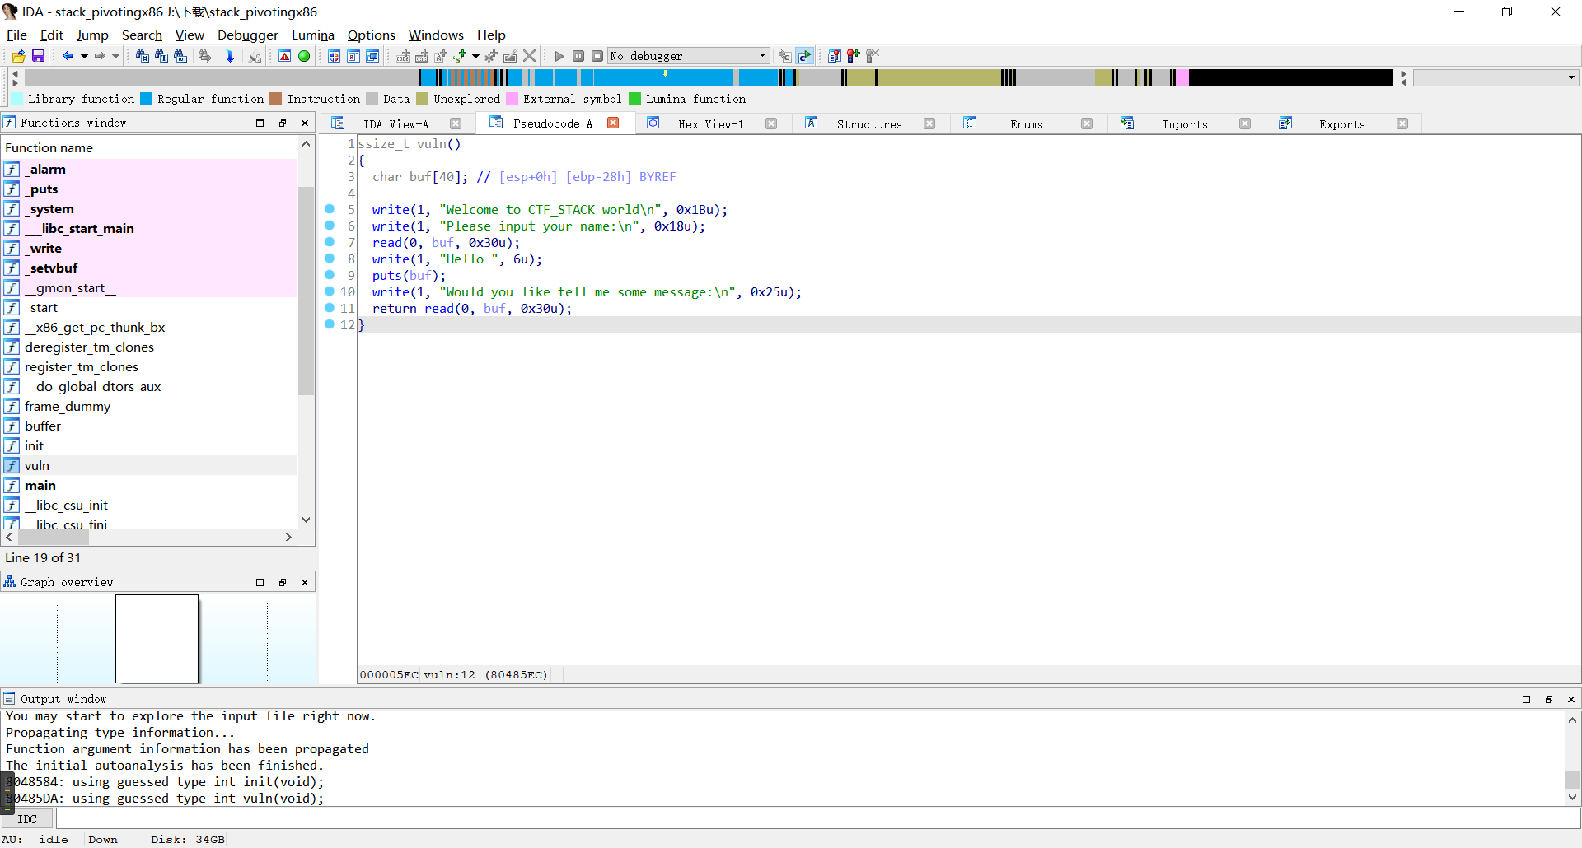1582x848 pixels.
Task: Click the red triangle warning icon
Action: (284, 56)
